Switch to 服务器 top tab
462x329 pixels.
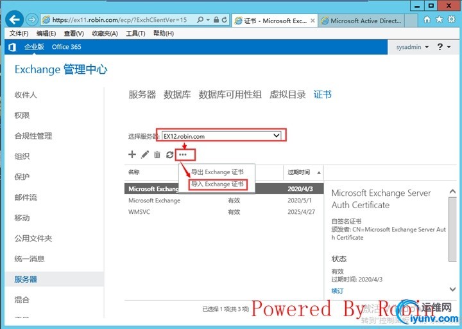pos(142,94)
